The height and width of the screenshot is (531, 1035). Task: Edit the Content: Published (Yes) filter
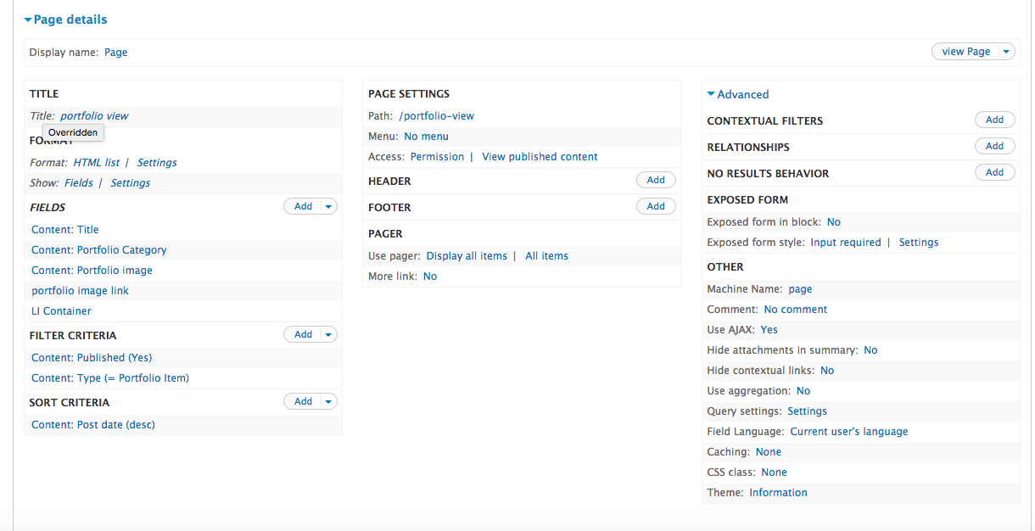(x=92, y=358)
